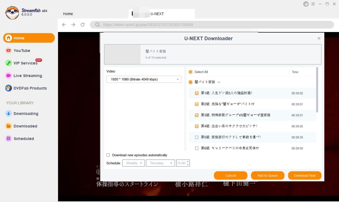Collapse the 闇バイト家族 season chevron

pos(219,82)
